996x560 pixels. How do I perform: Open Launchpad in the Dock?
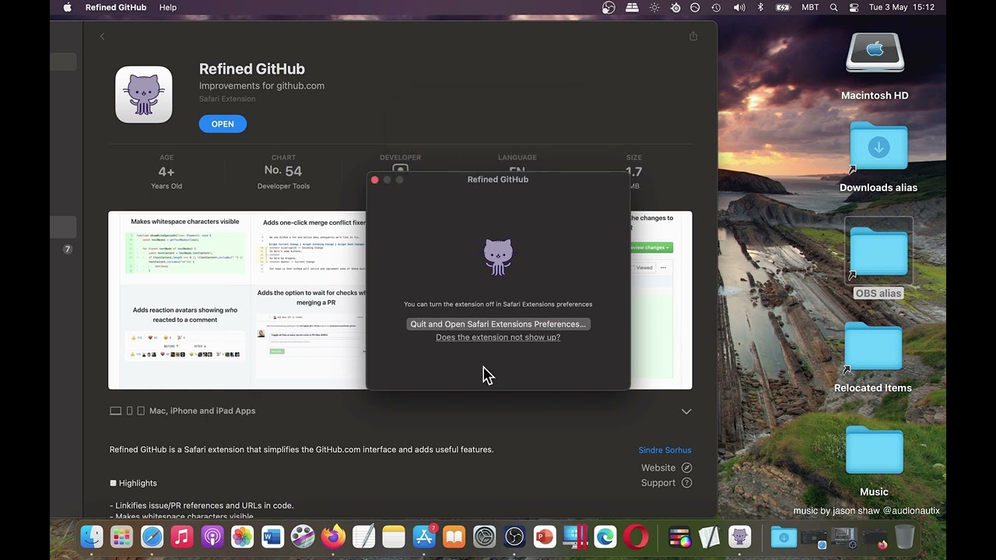point(121,537)
